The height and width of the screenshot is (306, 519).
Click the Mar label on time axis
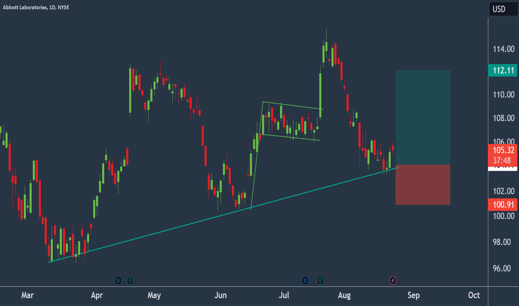27,295
